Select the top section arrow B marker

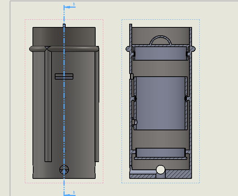(x=69, y=7)
